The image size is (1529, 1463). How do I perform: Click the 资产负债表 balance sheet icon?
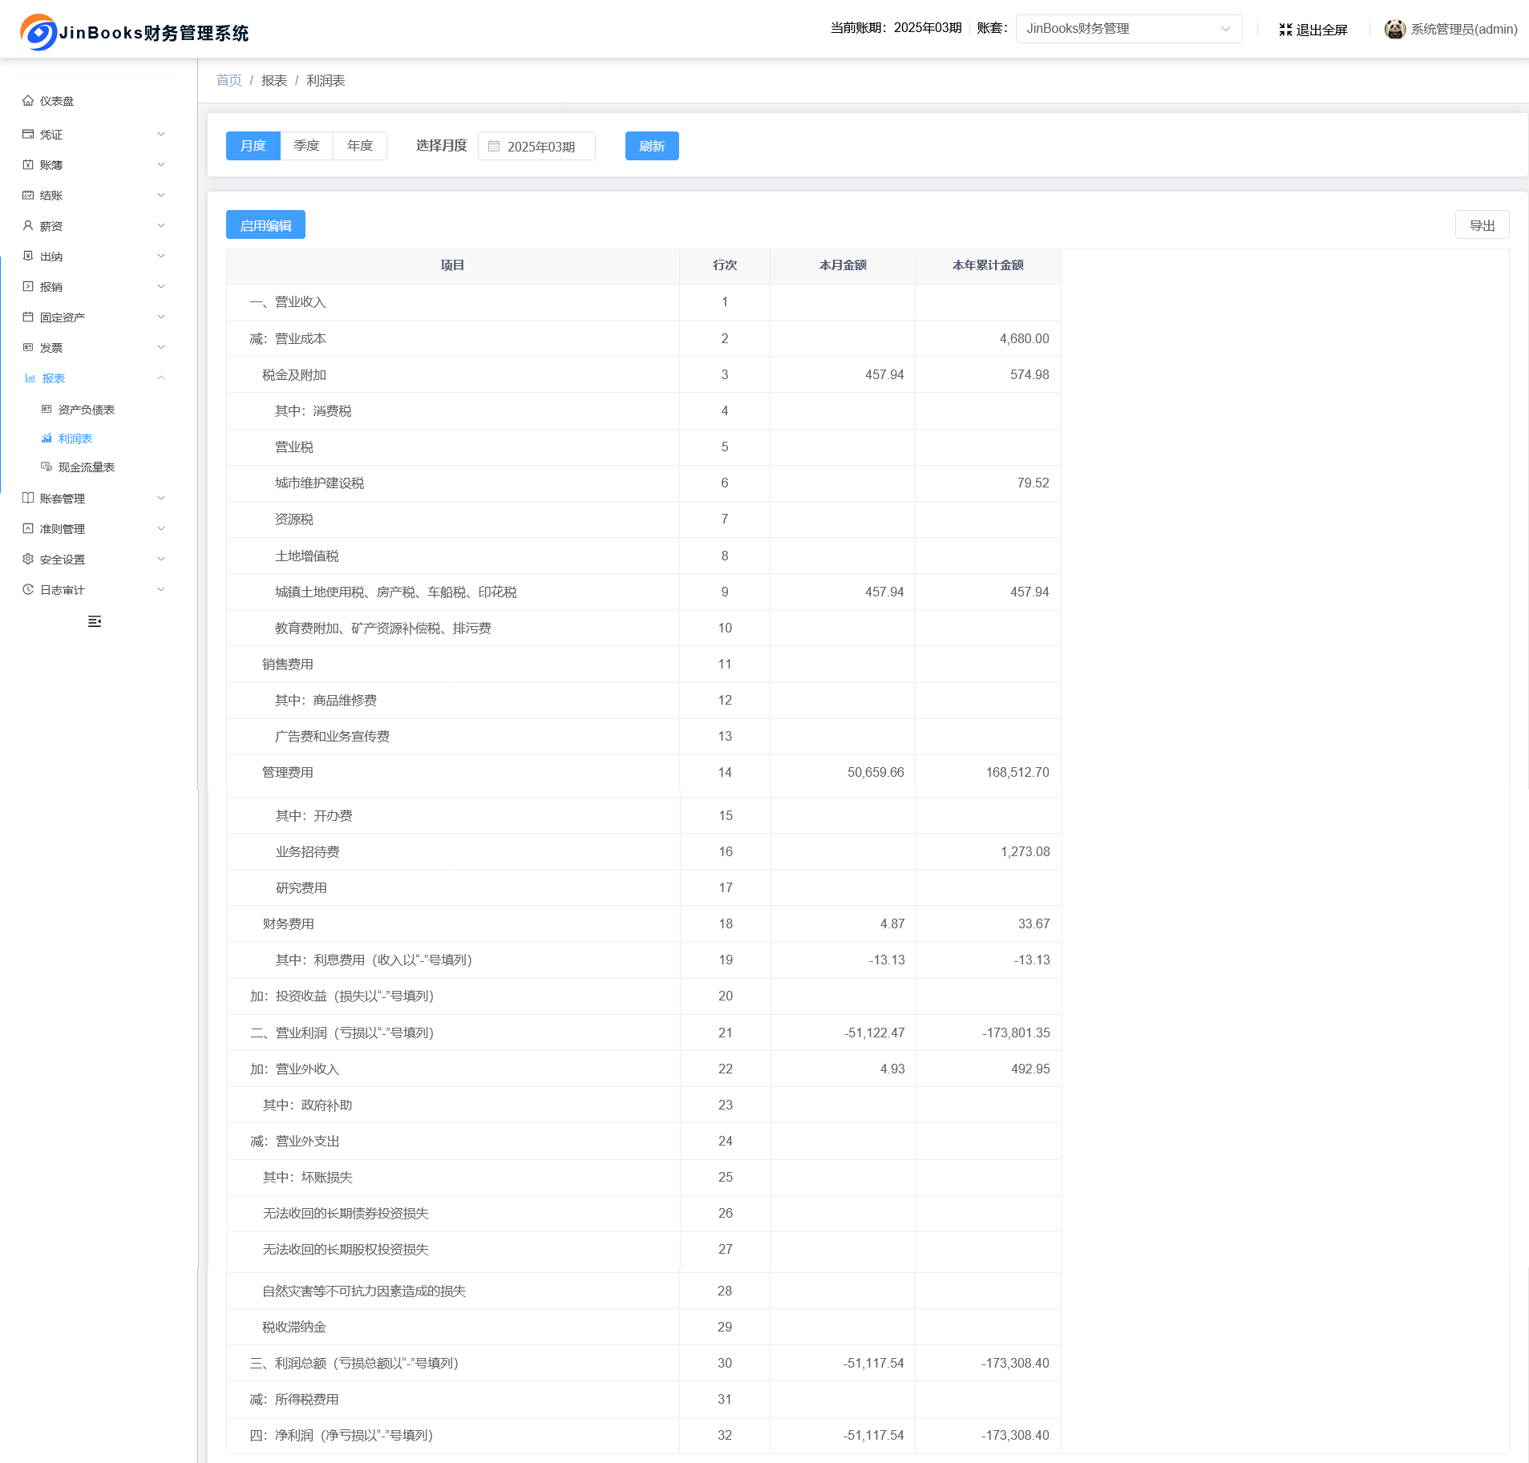[x=47, y=409]
